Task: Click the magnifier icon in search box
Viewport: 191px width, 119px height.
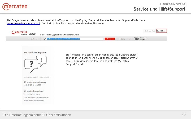Action: [x=45, y=39]
